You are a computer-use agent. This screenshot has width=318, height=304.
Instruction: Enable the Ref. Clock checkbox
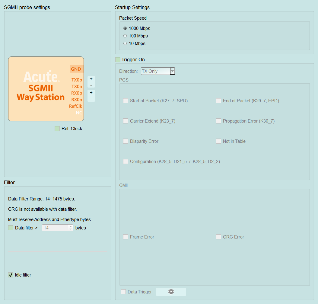[x=57, y=129]
